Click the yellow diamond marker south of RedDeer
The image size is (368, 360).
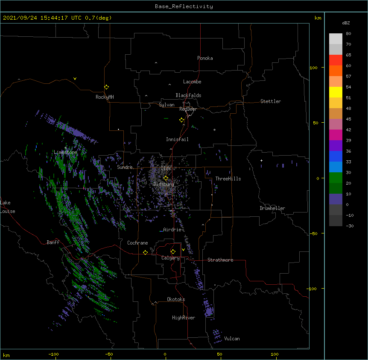(181, 120)
